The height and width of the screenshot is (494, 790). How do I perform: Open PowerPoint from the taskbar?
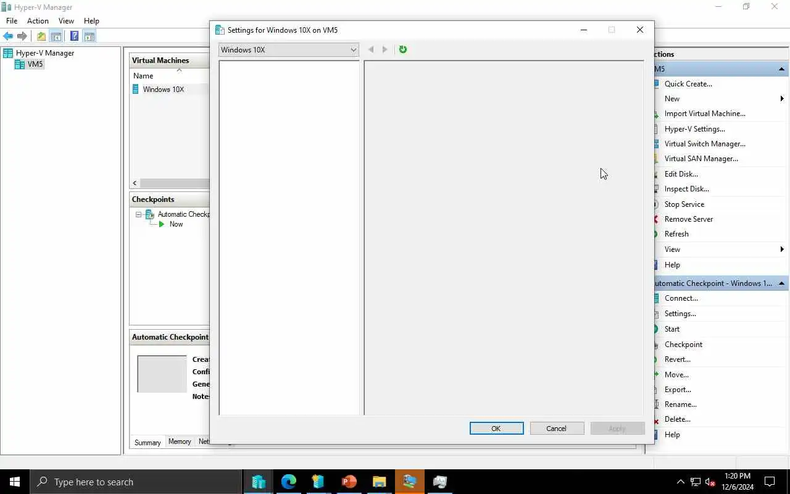click(349, 482)
